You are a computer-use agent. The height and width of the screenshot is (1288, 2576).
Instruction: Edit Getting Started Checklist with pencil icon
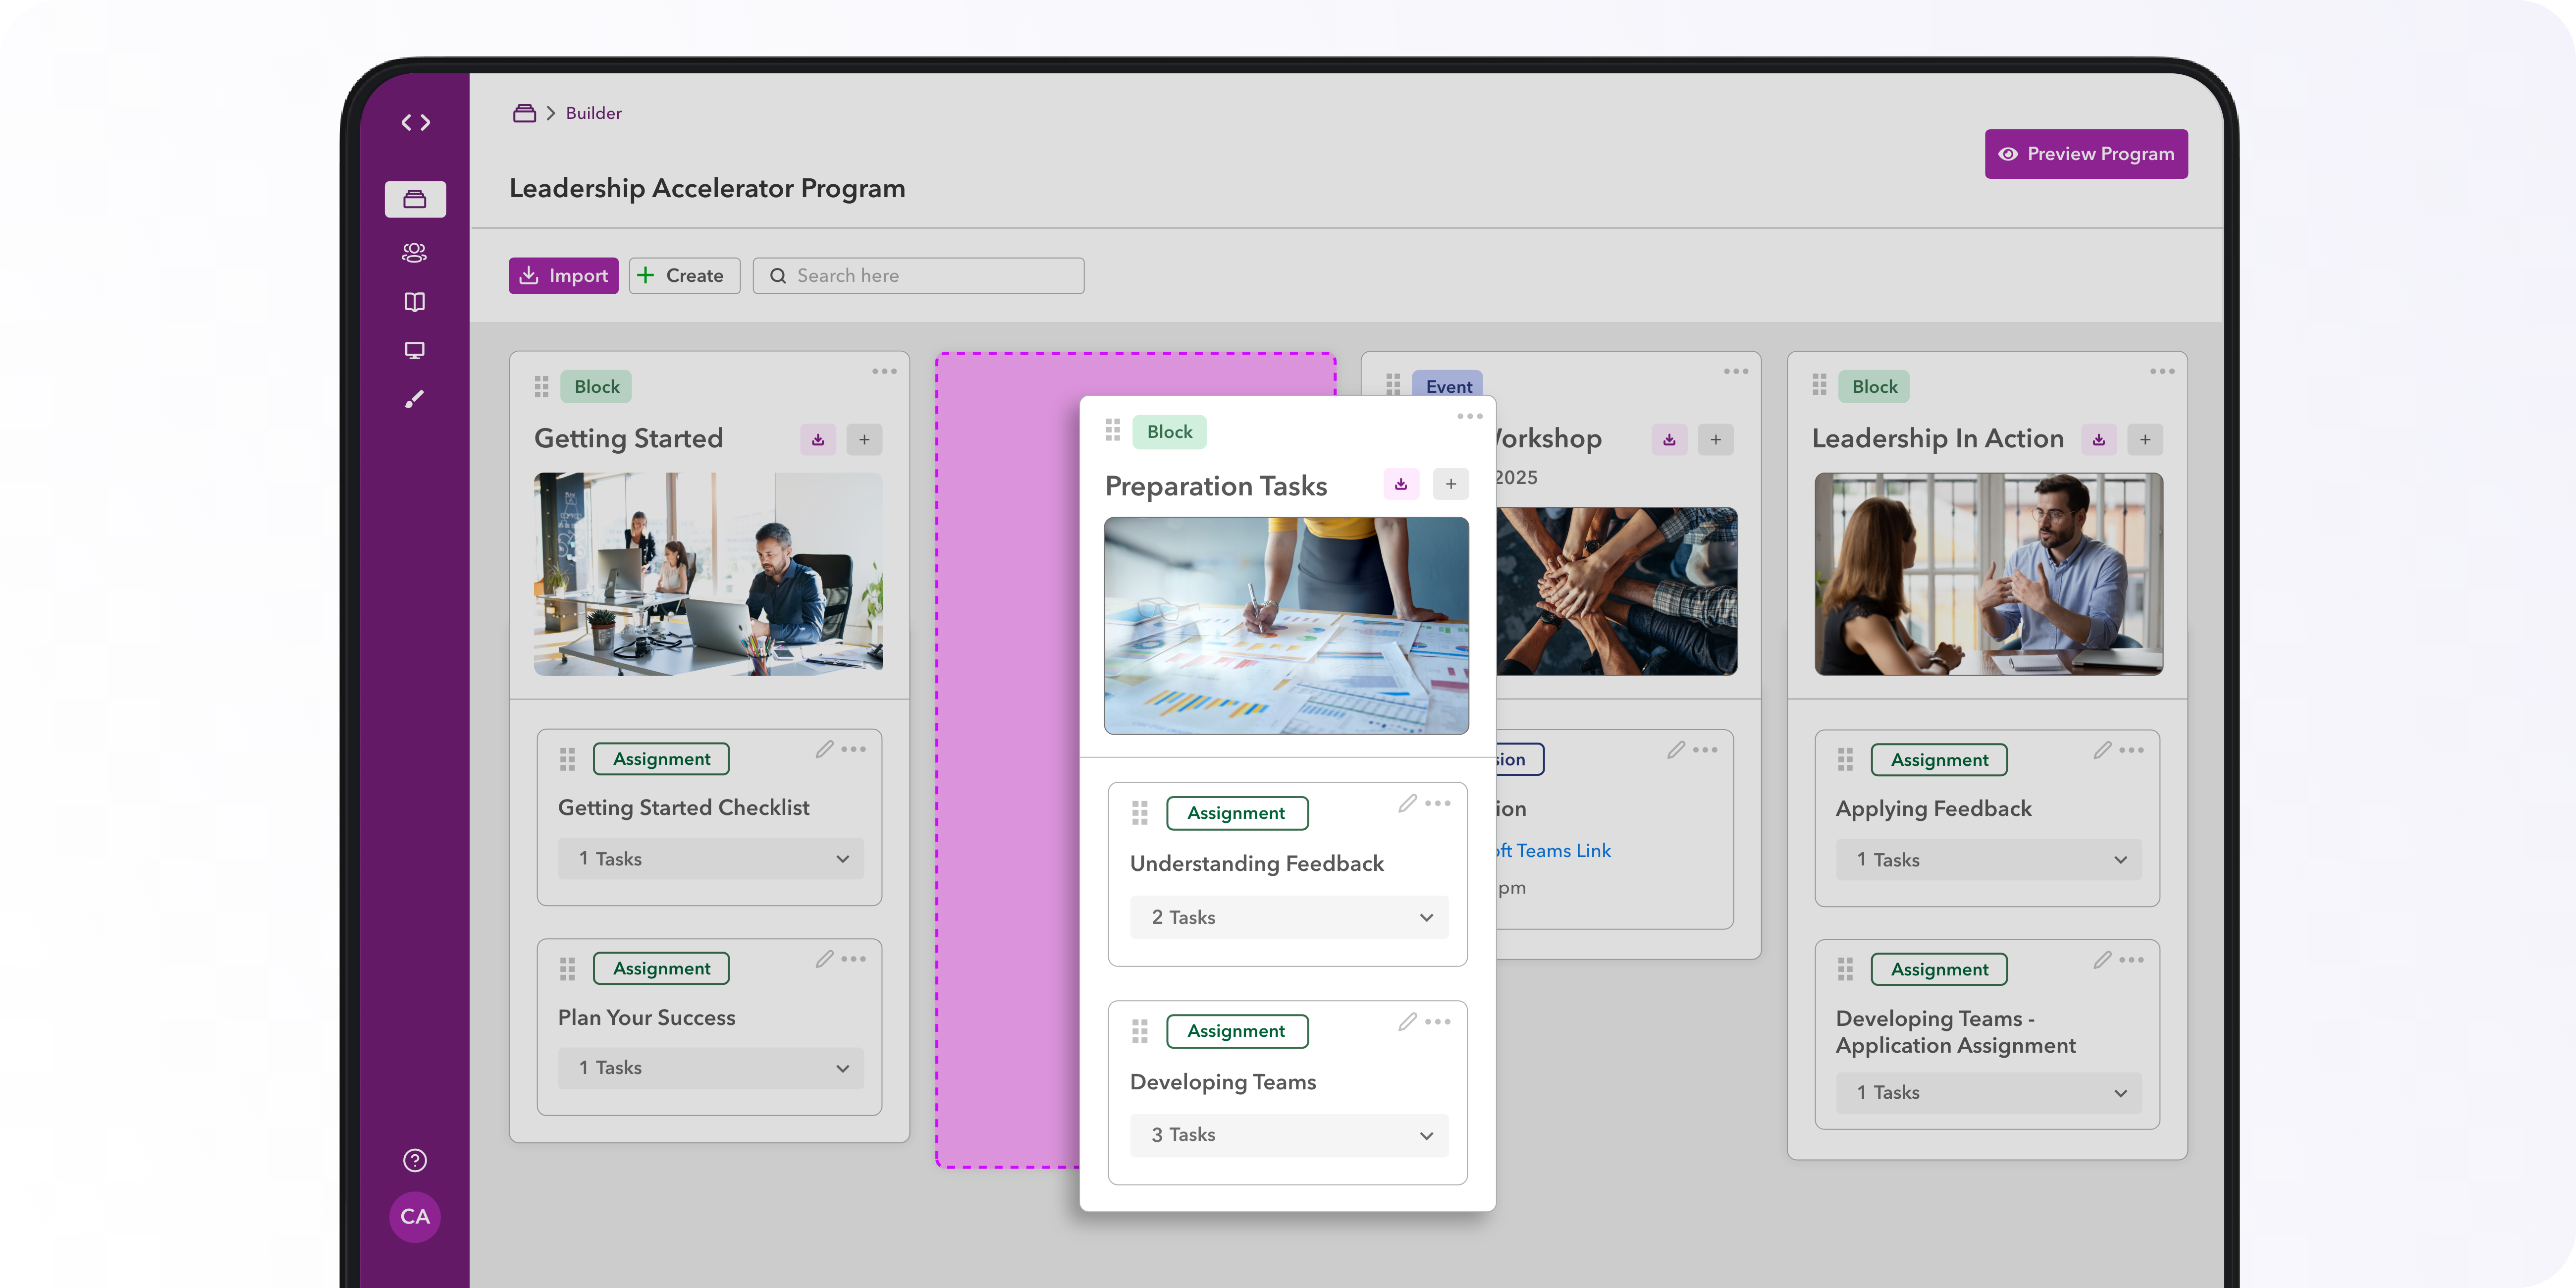pos(824,749)
